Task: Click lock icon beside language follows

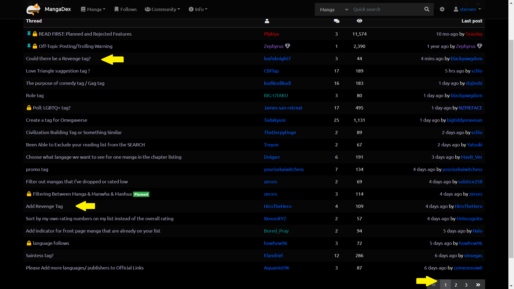Action: click(x=29, y=243)
